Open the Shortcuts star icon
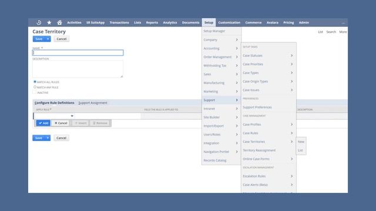The image size is (376, 211). tap(49, 22)
